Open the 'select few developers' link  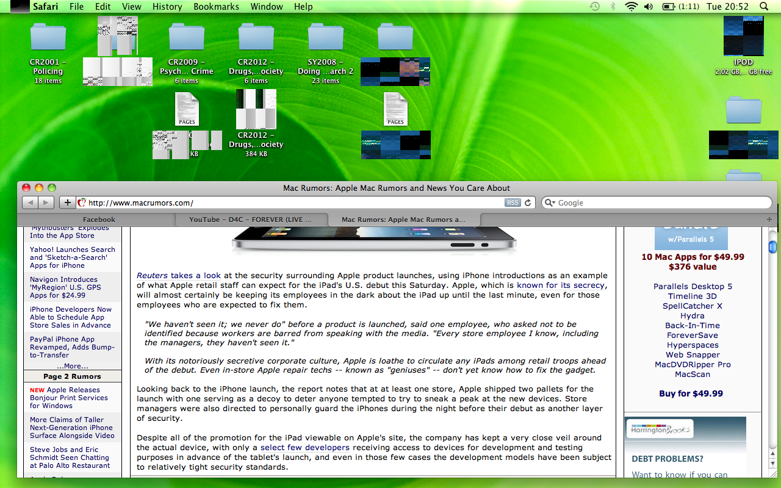click(x=305, y=448)
